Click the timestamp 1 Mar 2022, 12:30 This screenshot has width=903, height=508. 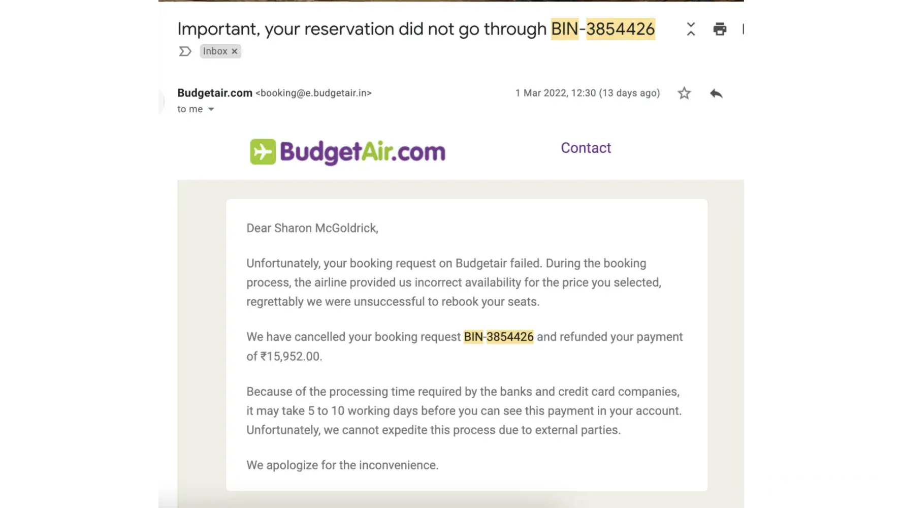coord(555,93)
